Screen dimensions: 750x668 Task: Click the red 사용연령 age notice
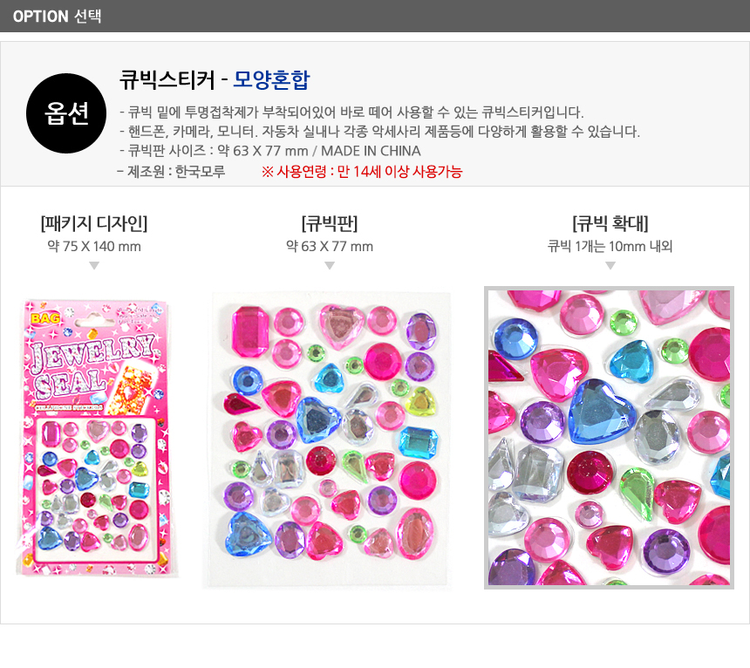click(362, 172)
